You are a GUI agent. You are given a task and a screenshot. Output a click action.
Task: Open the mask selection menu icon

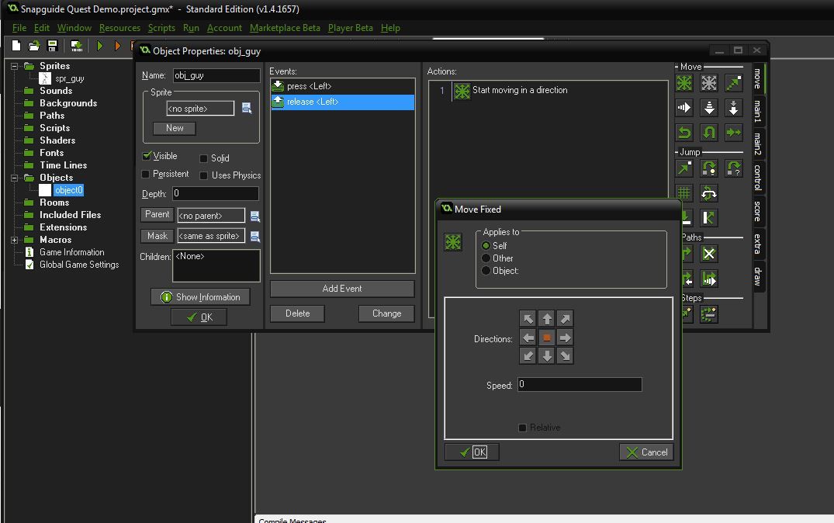pos(255,236)
